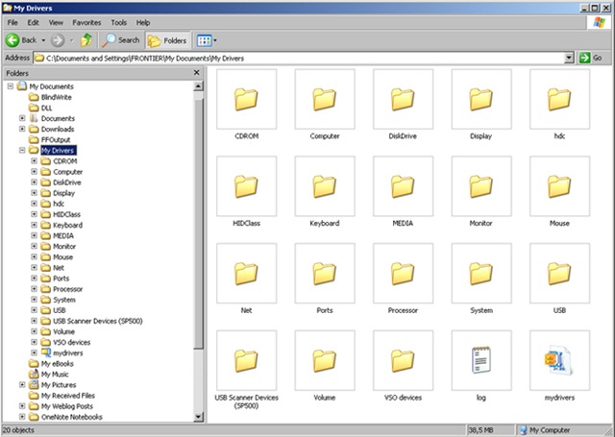Select the Display folder thumbnail

tap(481, 99)
